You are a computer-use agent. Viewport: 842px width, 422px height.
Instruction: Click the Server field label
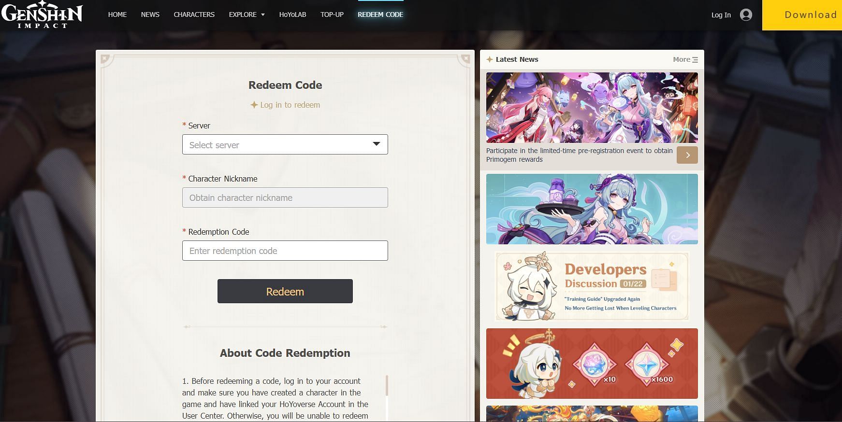coord(199,126)
